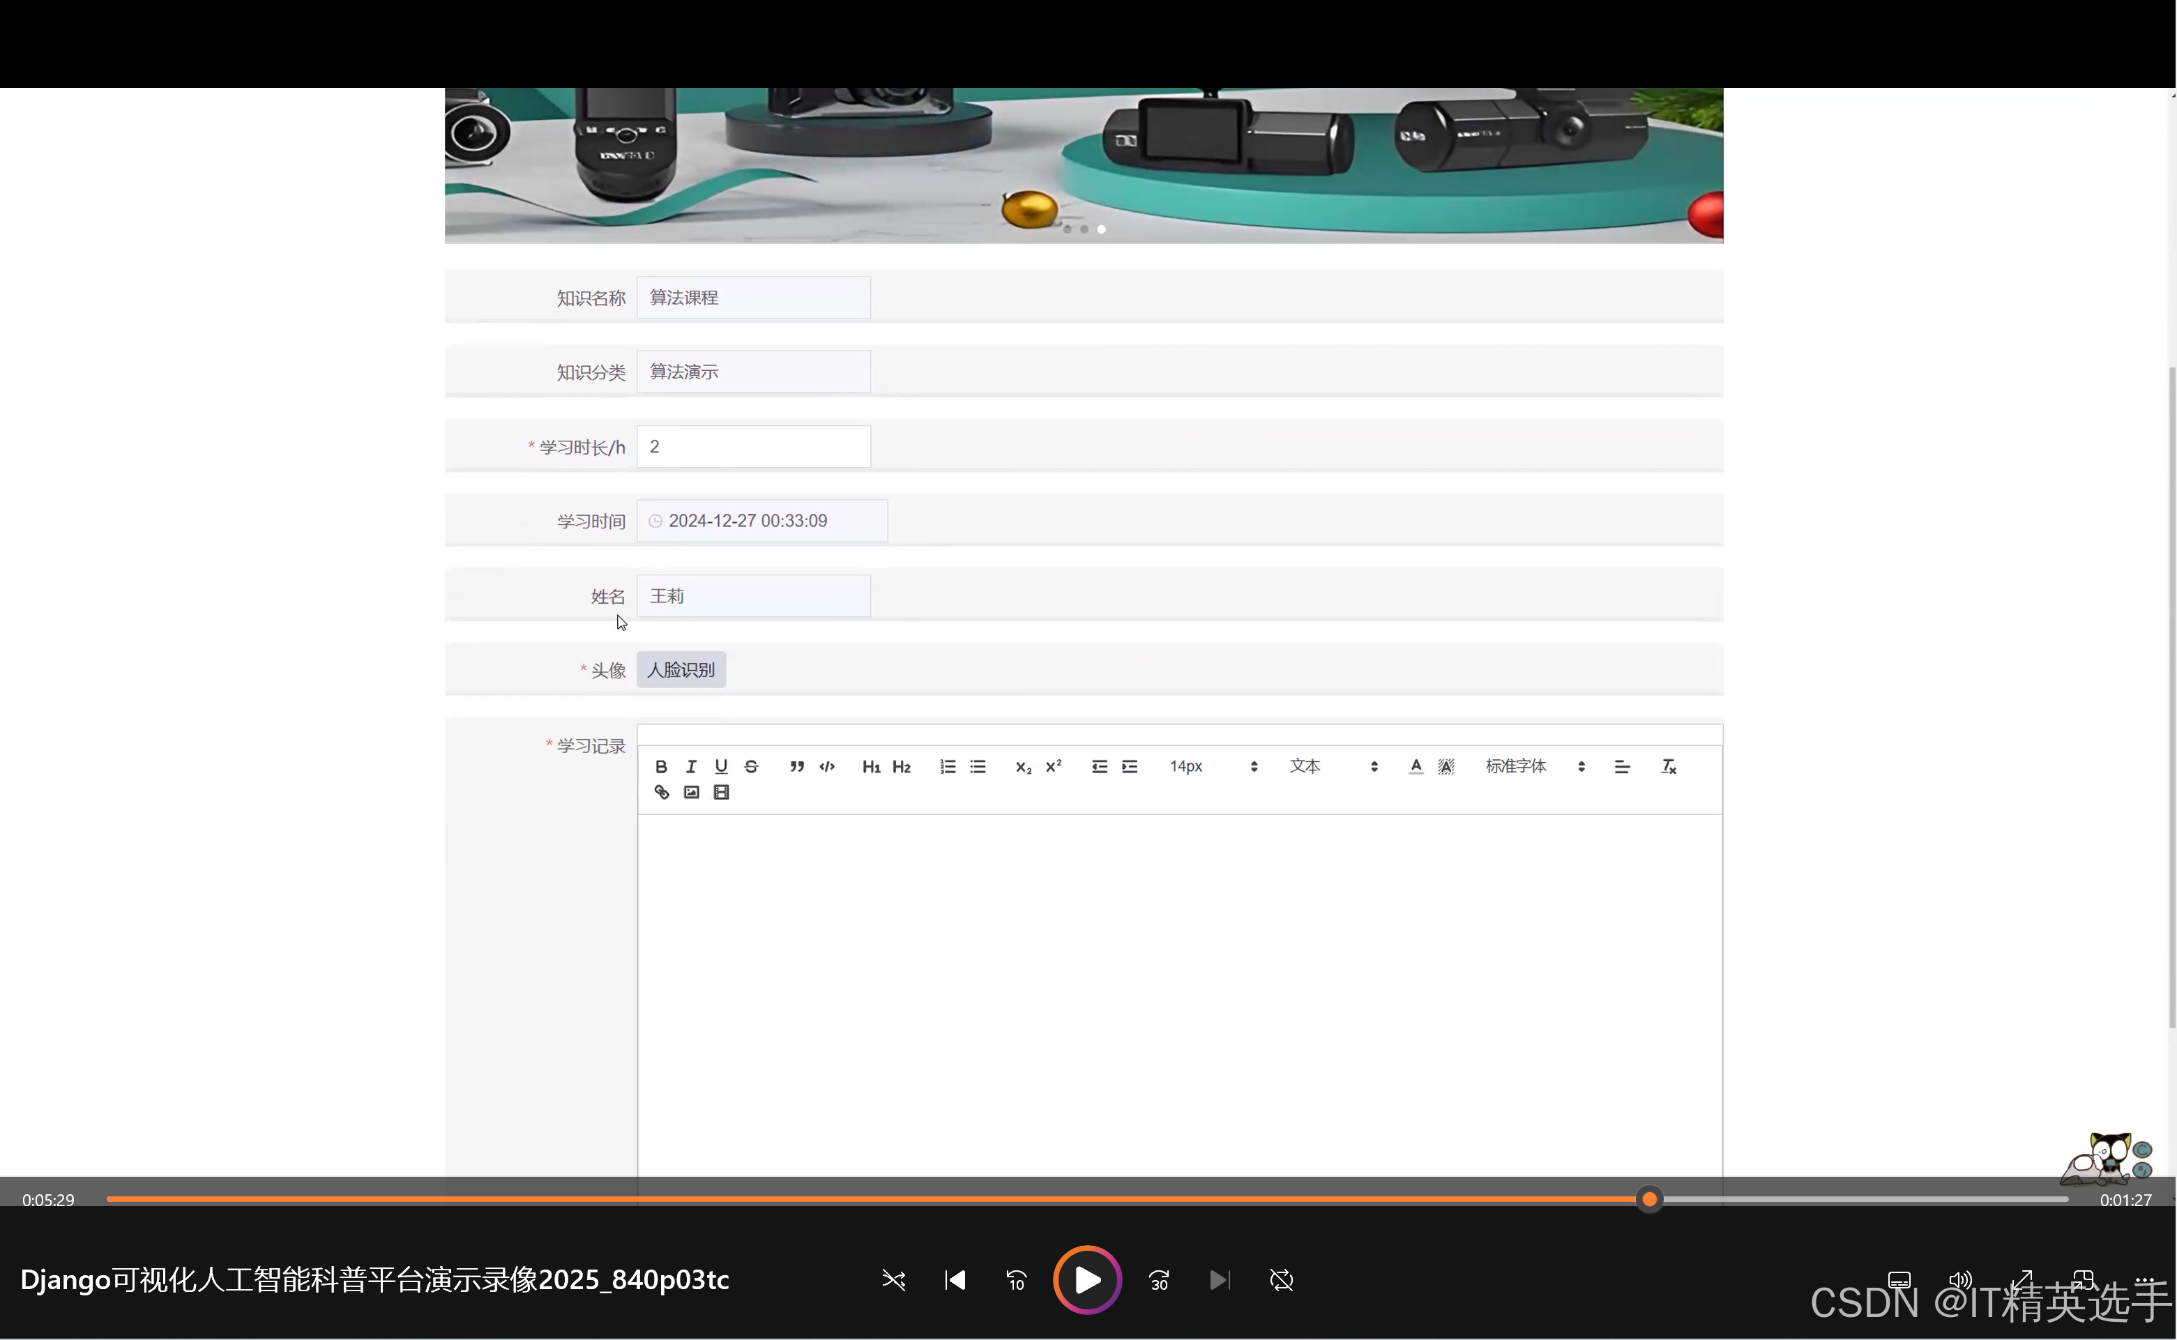
Task: Click the video title Django可视化人工智能科普平台
Action: click(x=374, y=1281)
